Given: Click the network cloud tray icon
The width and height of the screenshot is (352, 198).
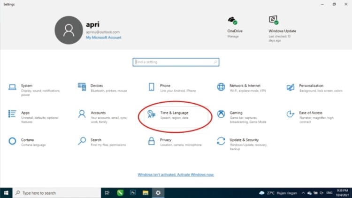Looking at the screenshot, I should 309,193.
